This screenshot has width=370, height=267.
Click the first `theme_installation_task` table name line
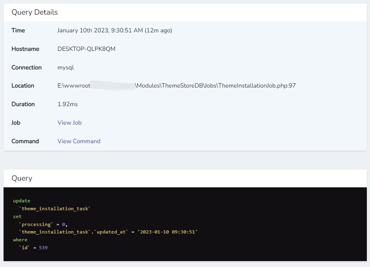[x=55, y=209]
